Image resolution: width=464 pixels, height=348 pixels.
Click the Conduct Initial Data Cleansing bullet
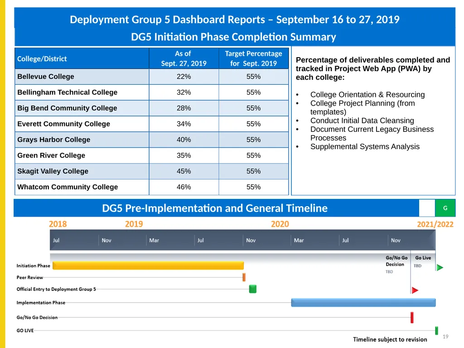coord(362,121)
